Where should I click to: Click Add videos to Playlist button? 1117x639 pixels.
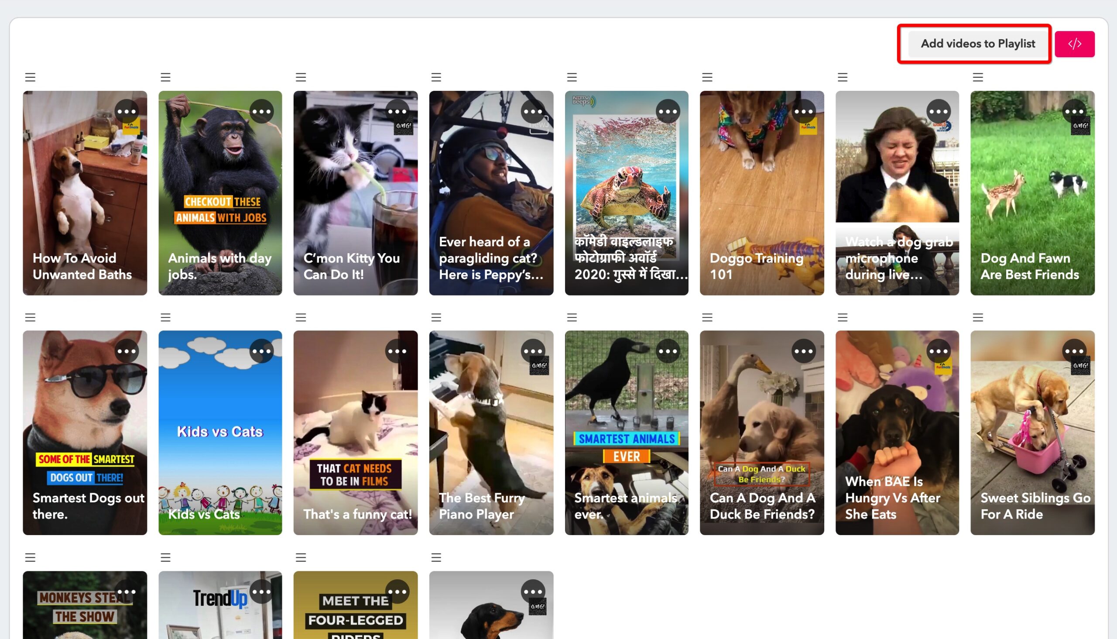tap(978, 44)
